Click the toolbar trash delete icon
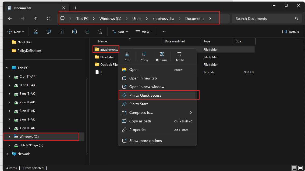This screenshot has width=305, height=171. 100,32
